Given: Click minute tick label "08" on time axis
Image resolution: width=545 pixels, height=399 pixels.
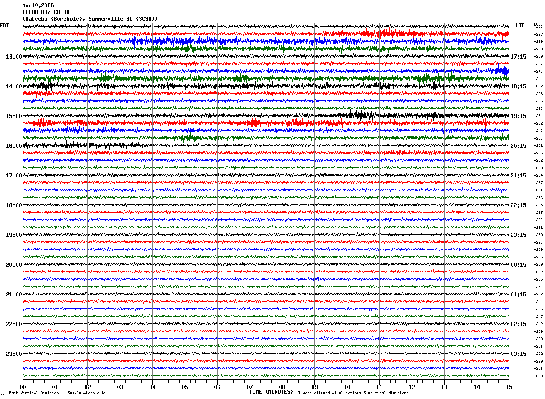Looking at the screenshot, I should pyautogui.click(x=282, y=387).
